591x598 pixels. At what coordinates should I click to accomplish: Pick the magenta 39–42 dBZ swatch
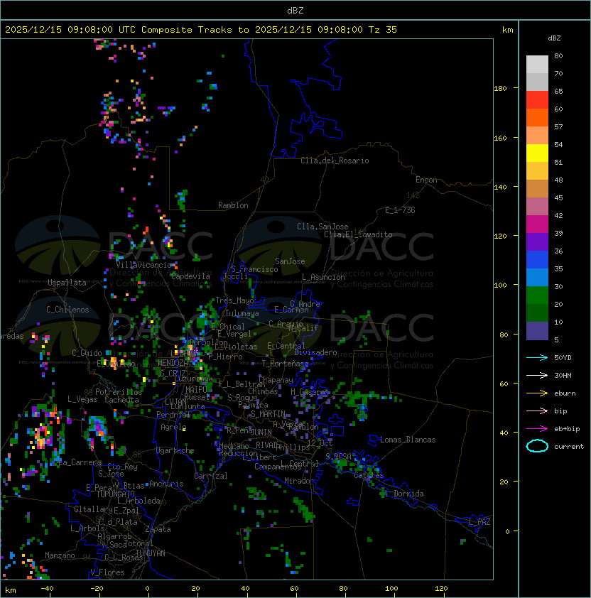tap(537, 224)
